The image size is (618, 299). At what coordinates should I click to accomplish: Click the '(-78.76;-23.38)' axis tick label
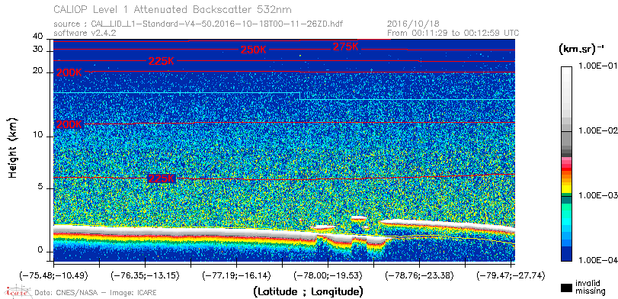pos(419,275)
